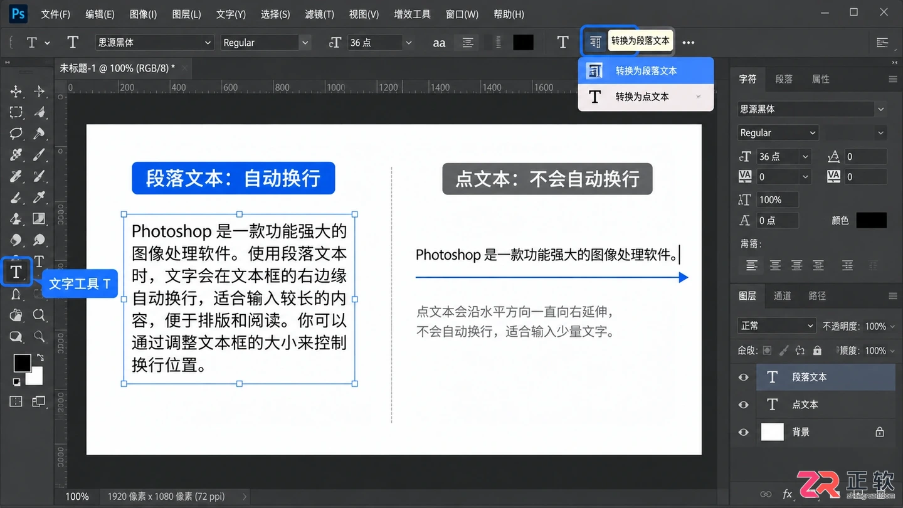Expand the 不透明度 100% opacity dropdown
This screenshot has height=508, width=903.
tap(892, 326)
